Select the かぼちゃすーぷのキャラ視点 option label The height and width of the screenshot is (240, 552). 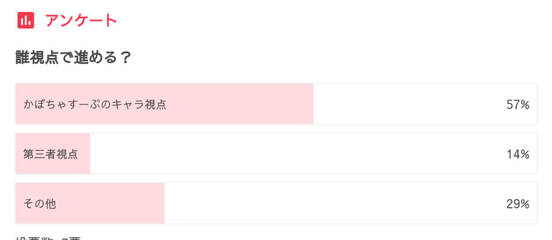tap(95, 104)
